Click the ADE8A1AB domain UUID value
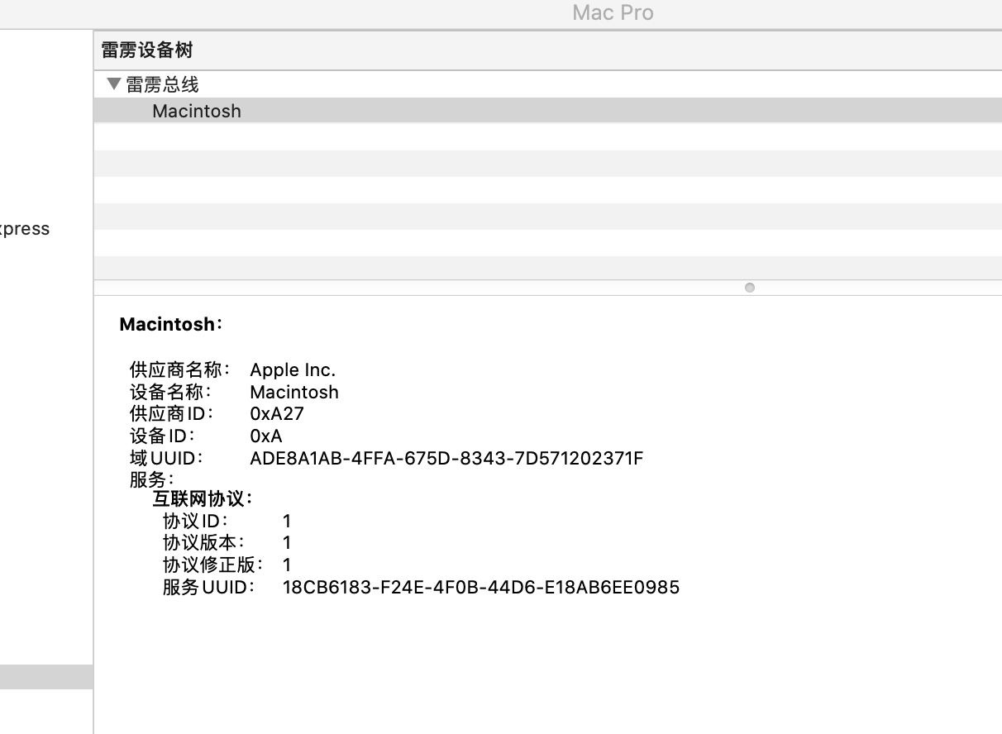Image resolution: width=1002 pixels, height=734 pixels. [446, 458]
